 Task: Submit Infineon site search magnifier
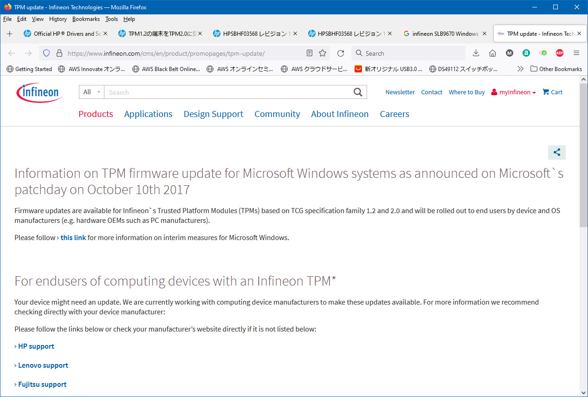(x=358, y=92)
